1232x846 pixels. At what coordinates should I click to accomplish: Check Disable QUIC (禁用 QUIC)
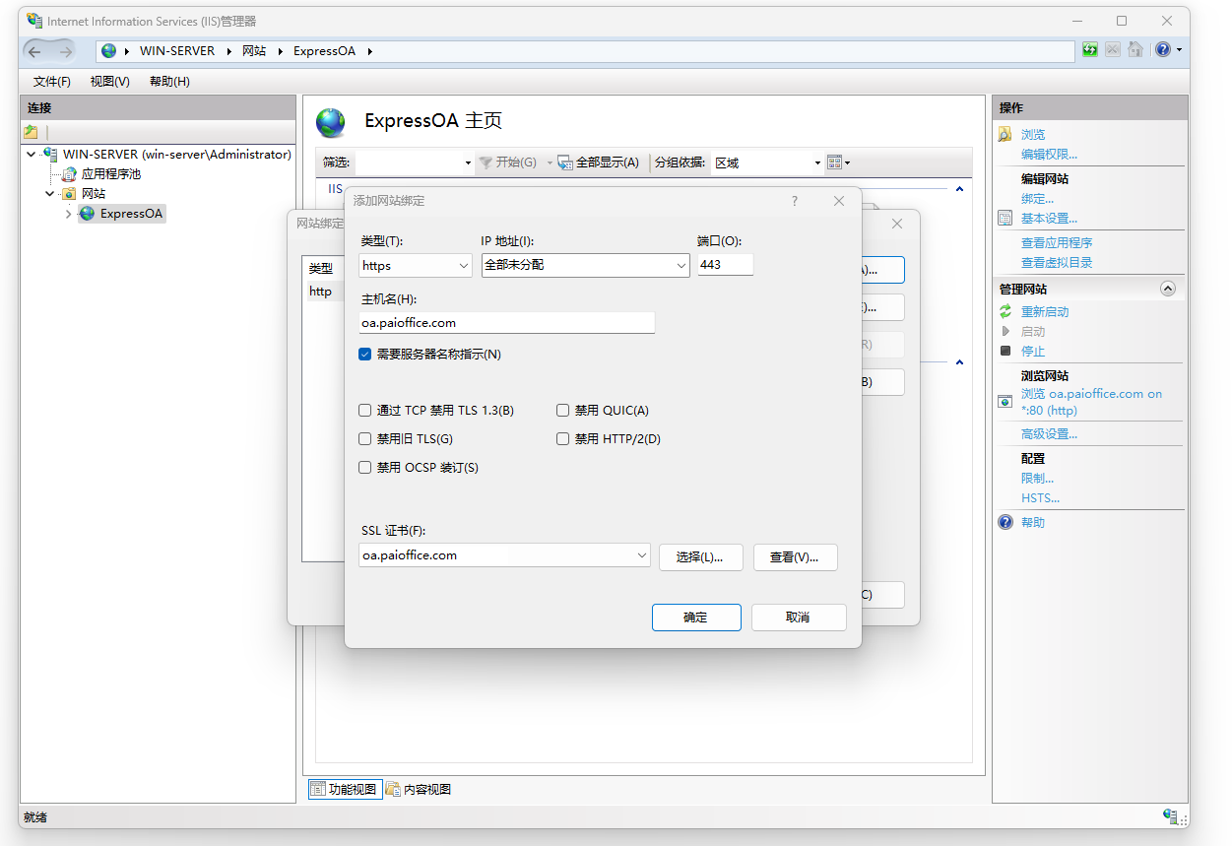click(563, 411)
